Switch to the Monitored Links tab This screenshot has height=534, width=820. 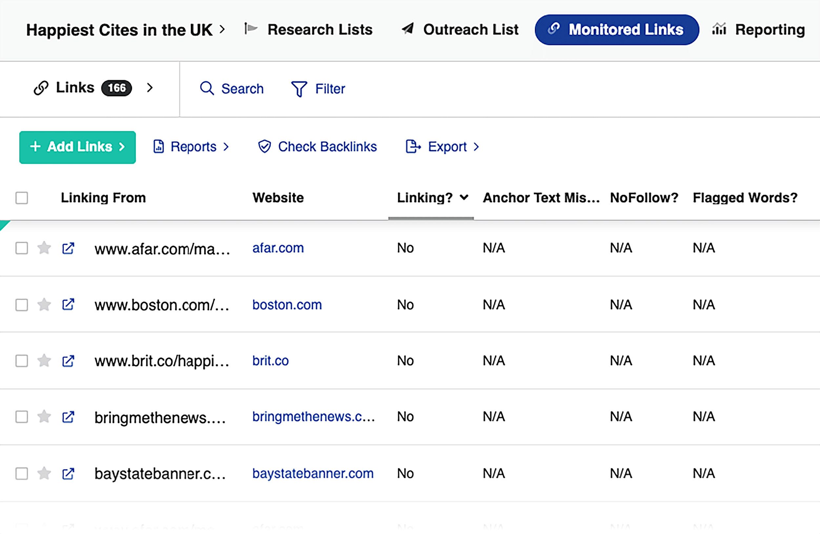click(616, 30)
